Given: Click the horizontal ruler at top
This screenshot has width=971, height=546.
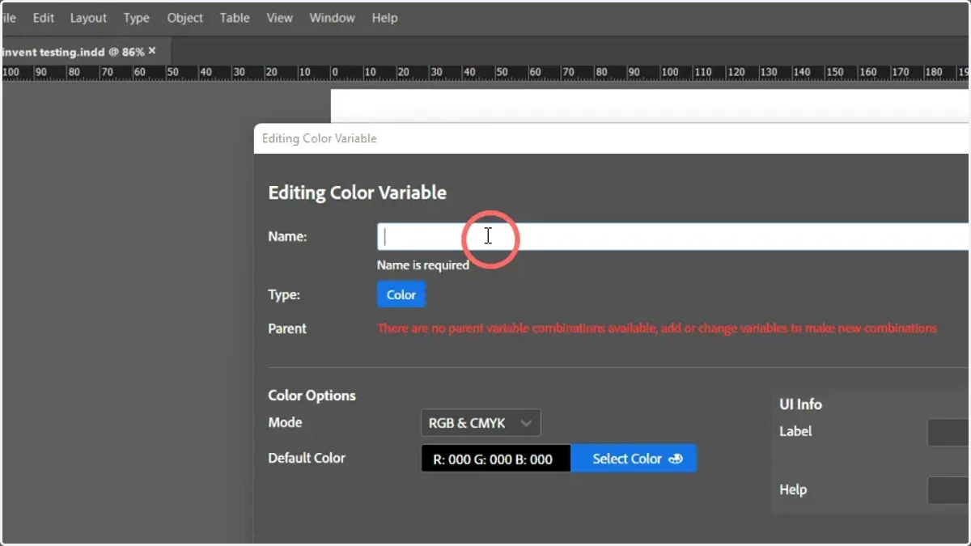Looking at the screenshot, I should tap(485, 73).
